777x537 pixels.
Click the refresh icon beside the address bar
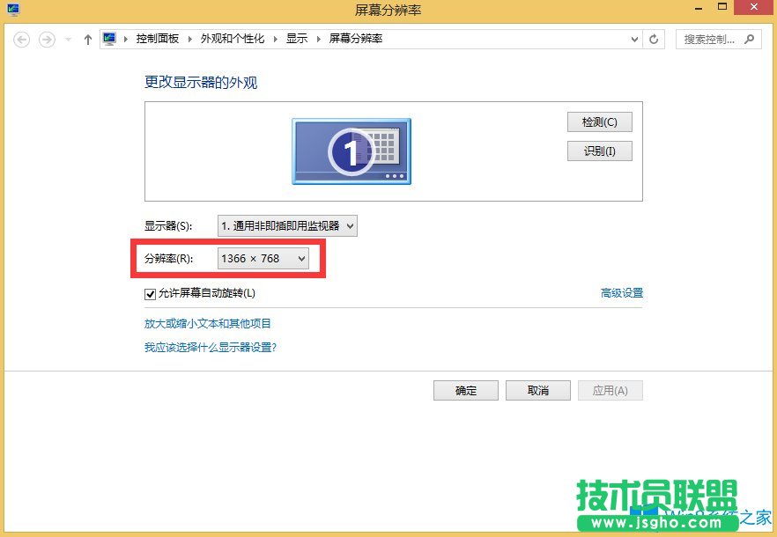[x=653, y=39]
